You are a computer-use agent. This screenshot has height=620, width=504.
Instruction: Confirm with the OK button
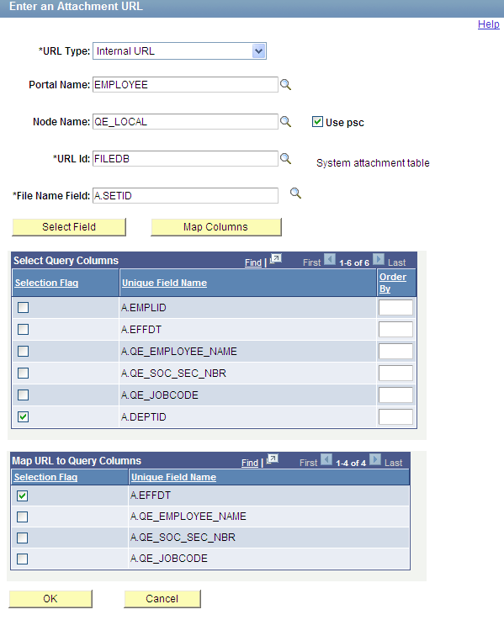(x=50, y=599)
